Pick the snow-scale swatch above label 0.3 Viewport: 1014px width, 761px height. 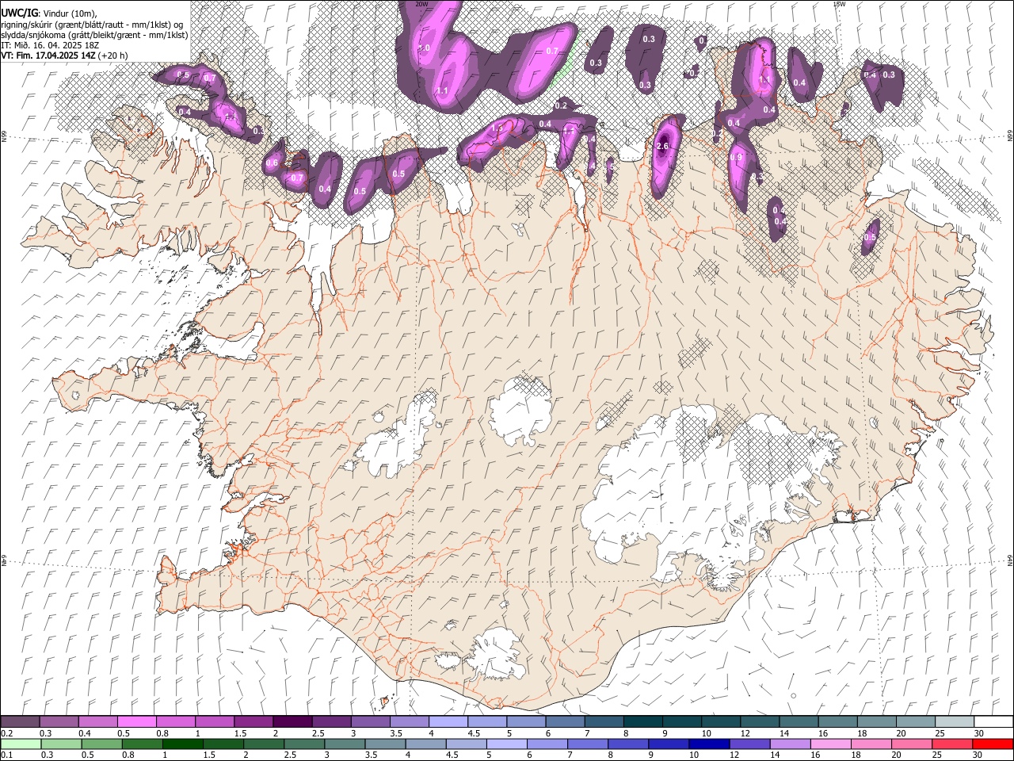coord(59,721)
